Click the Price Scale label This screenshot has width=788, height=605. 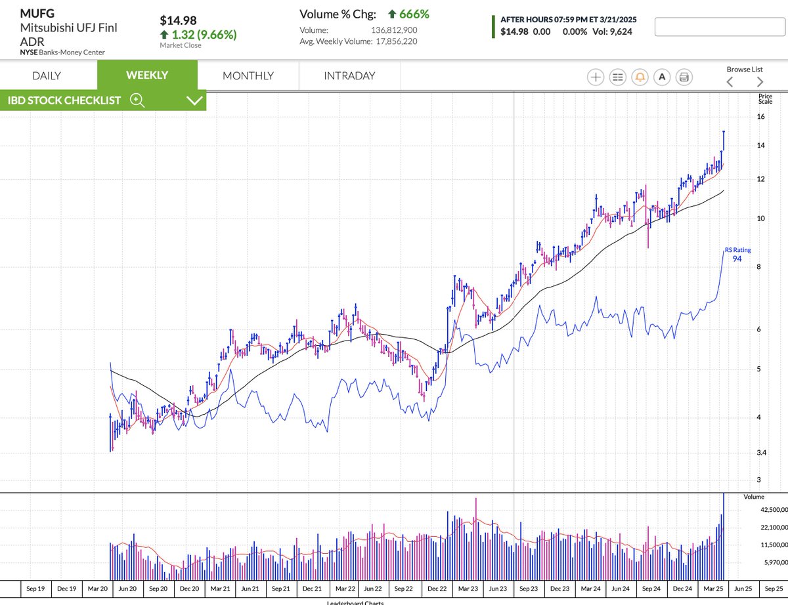pos(766,99)
